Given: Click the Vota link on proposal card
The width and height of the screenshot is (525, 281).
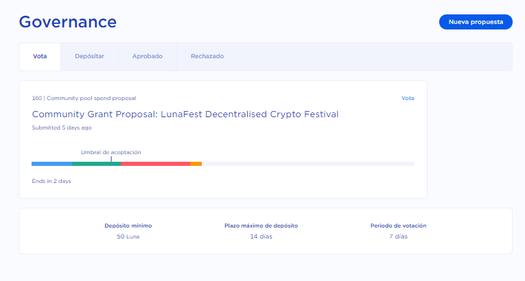Looking at the screenshot, I should (x=408, y=98).
